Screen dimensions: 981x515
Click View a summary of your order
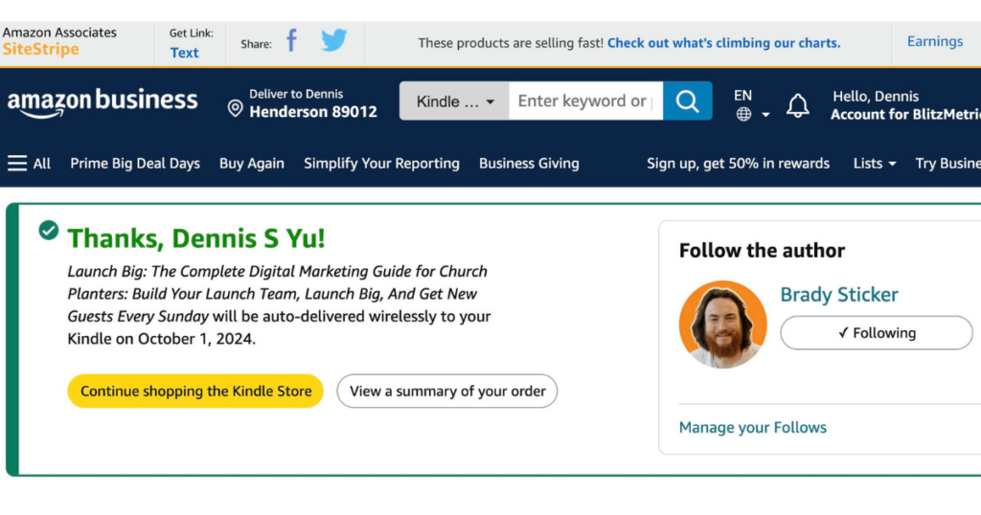(446, 392)
